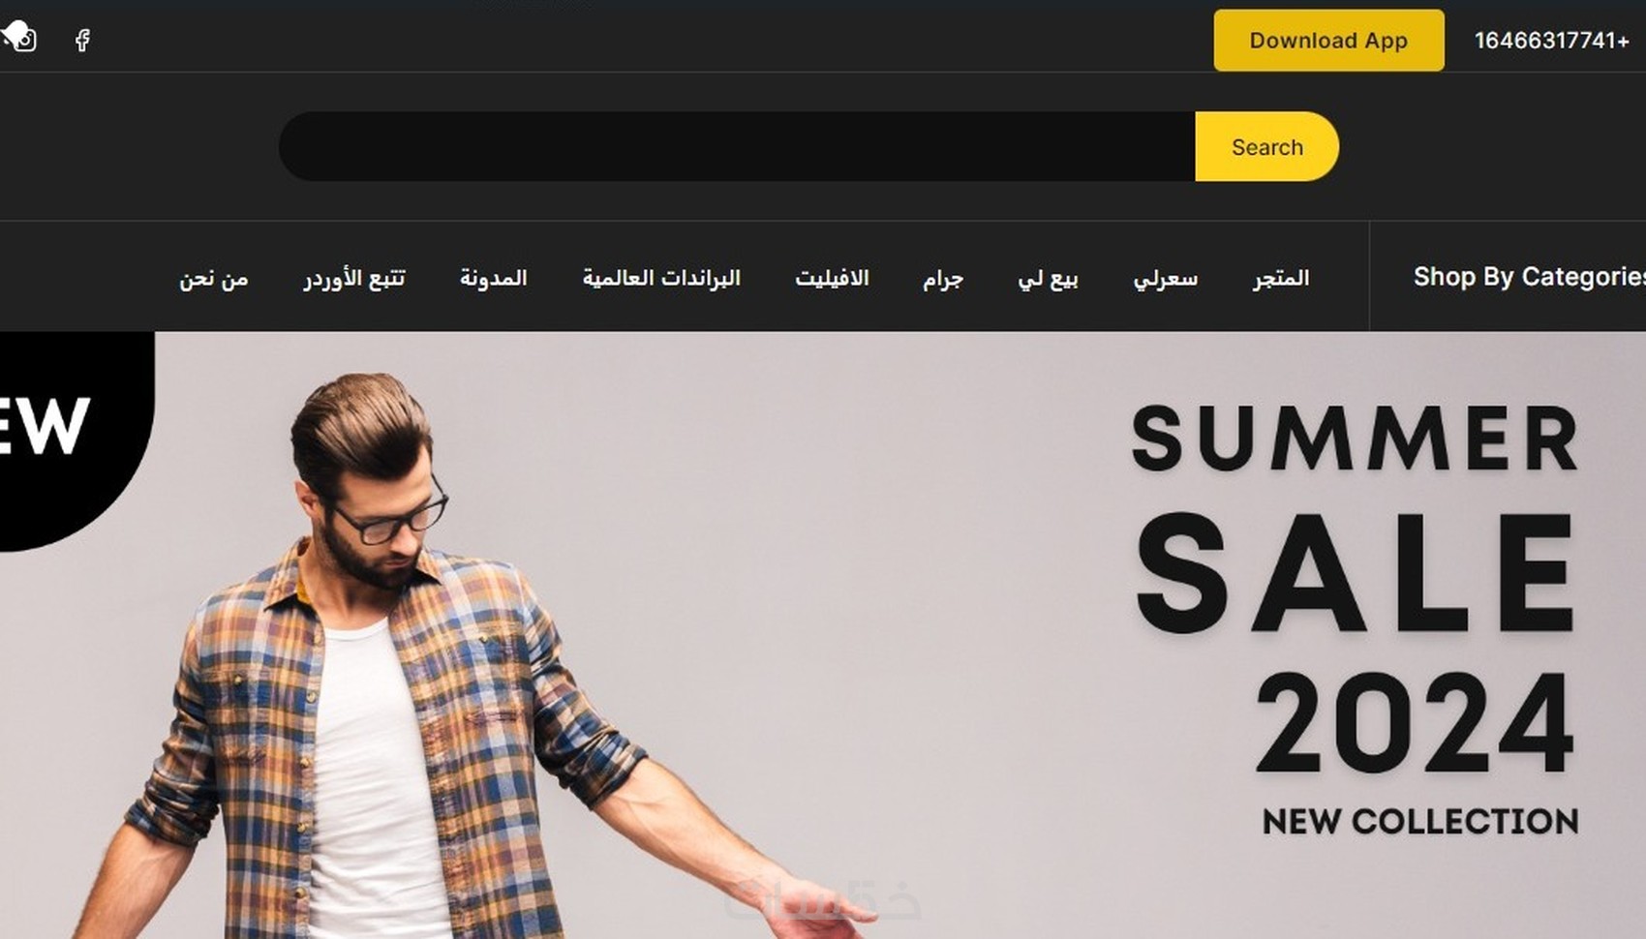Expand the Shop By Categories menu
1646x939 pixels.
[1529, 277]
